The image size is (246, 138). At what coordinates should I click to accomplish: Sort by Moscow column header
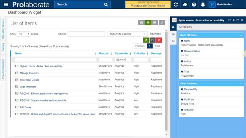coord(103,53)
